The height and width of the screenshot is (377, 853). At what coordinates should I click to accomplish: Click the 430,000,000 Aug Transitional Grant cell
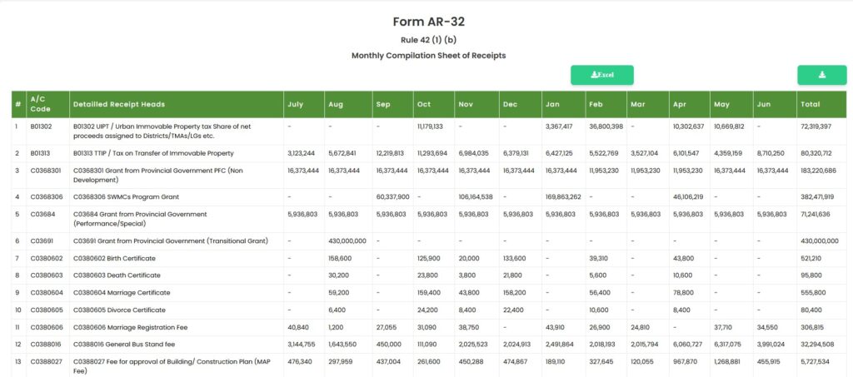coord(348,241)
